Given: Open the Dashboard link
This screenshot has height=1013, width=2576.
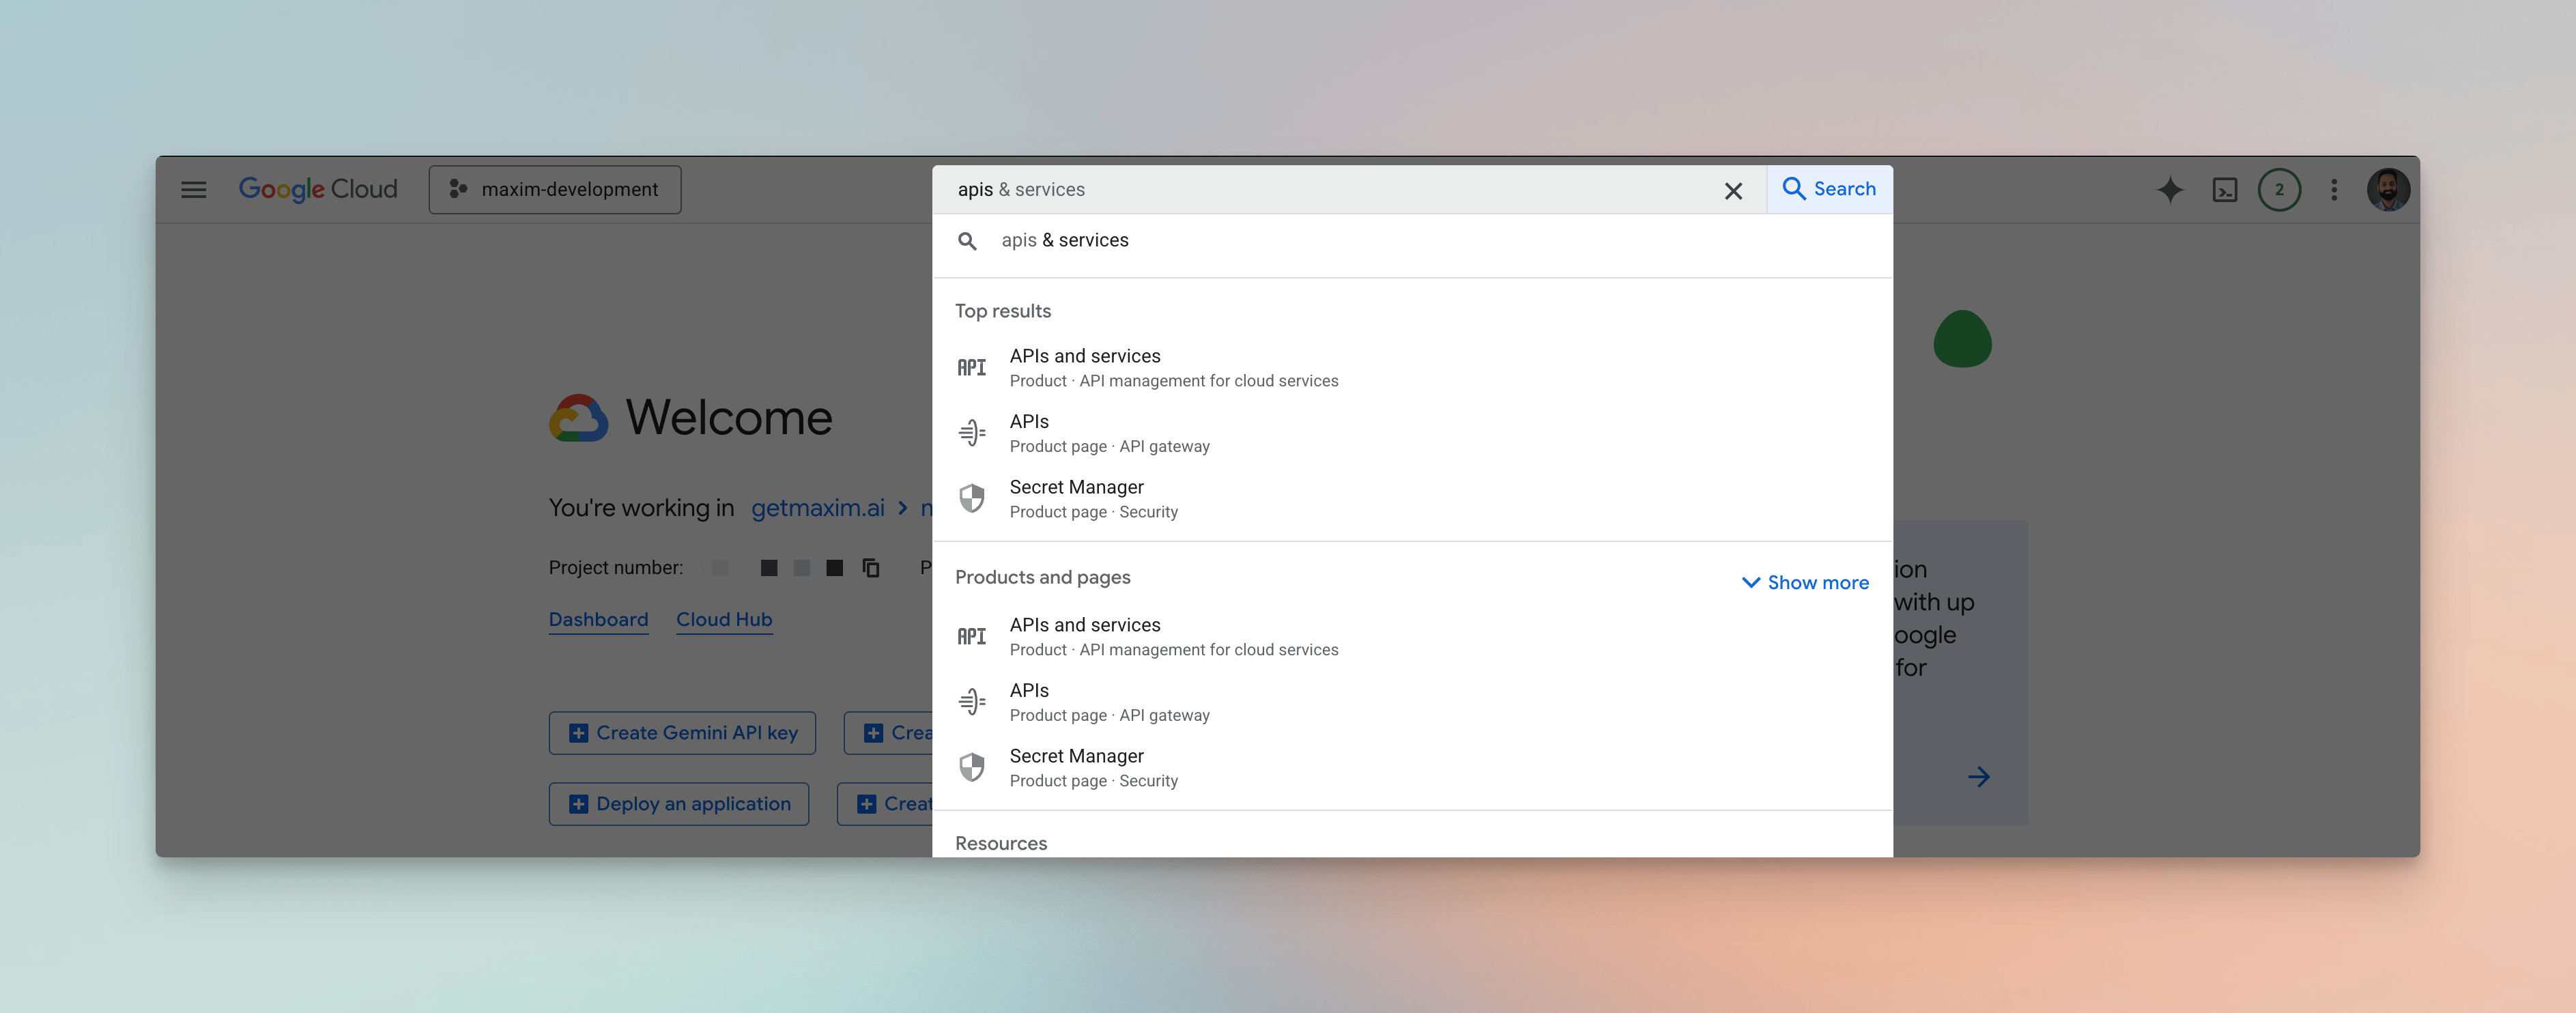Looking at the screenshot, I should 598,620.
